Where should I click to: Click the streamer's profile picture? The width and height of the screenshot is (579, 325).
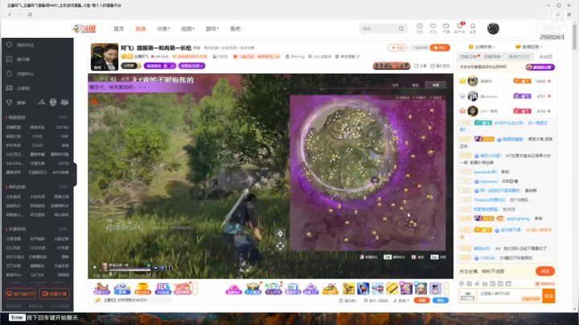(105, 57)
